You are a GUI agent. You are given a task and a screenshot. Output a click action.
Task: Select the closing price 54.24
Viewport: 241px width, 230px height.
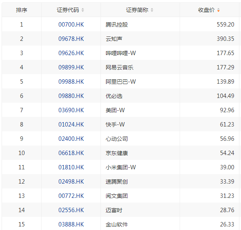[227, 153]
